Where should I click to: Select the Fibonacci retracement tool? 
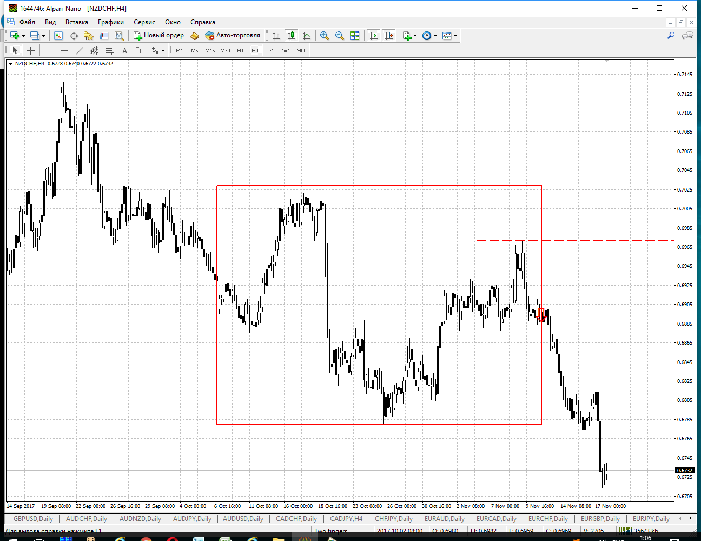tap(109, 50)
